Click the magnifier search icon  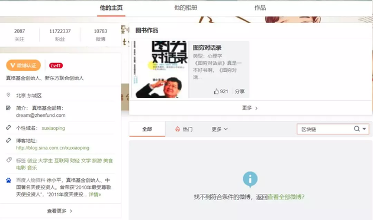(356, 129)
